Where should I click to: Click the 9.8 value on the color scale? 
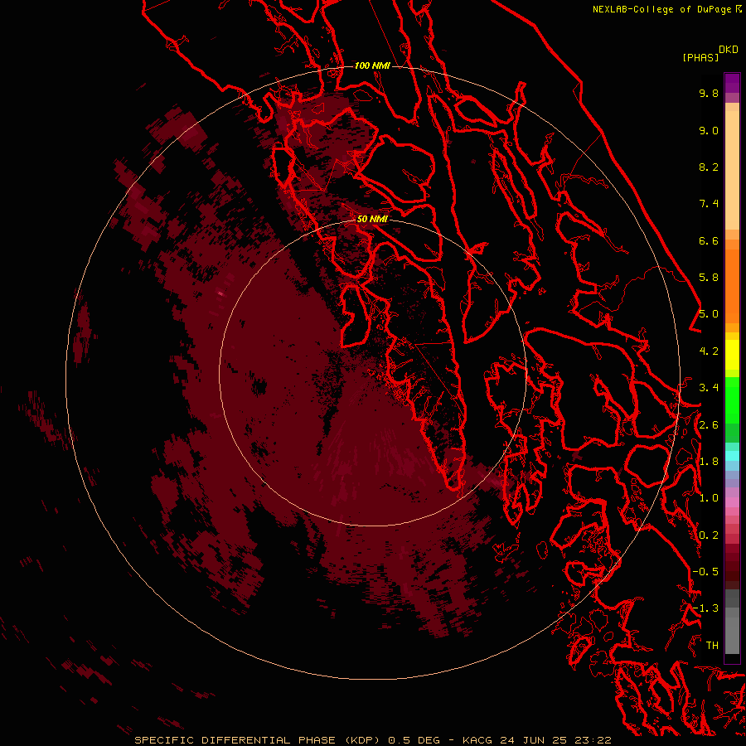coord(709,93)
